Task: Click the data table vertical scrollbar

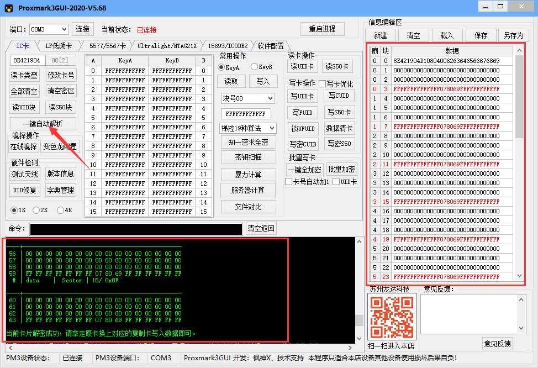Action: [x=519, y=164]
